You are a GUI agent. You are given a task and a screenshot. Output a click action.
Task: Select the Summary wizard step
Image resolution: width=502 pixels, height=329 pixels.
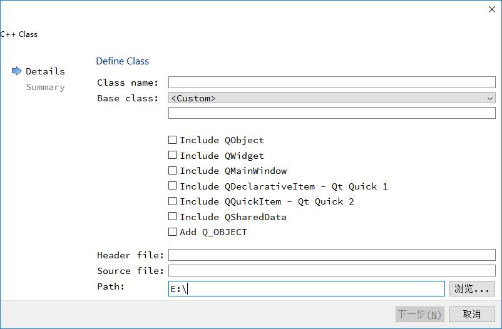45,87
